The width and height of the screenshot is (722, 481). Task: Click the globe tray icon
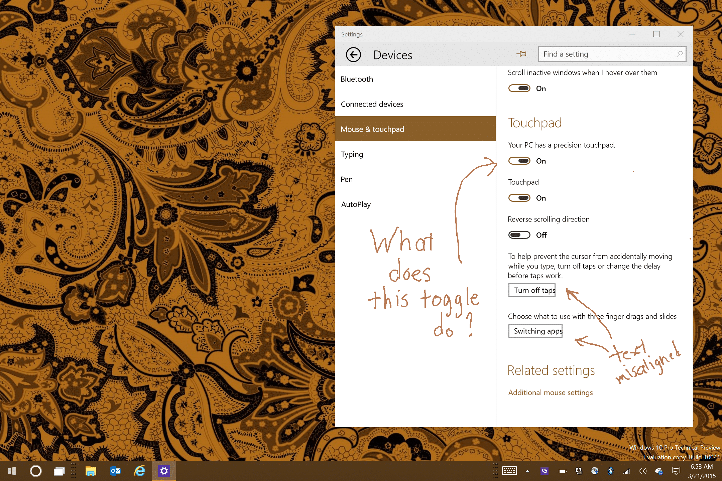[594, 471]
